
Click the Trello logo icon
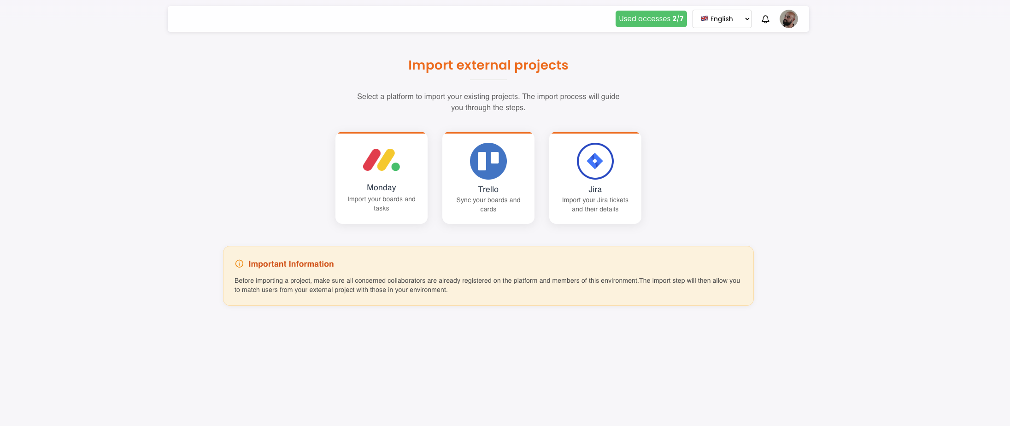click(x=488, y=161)
